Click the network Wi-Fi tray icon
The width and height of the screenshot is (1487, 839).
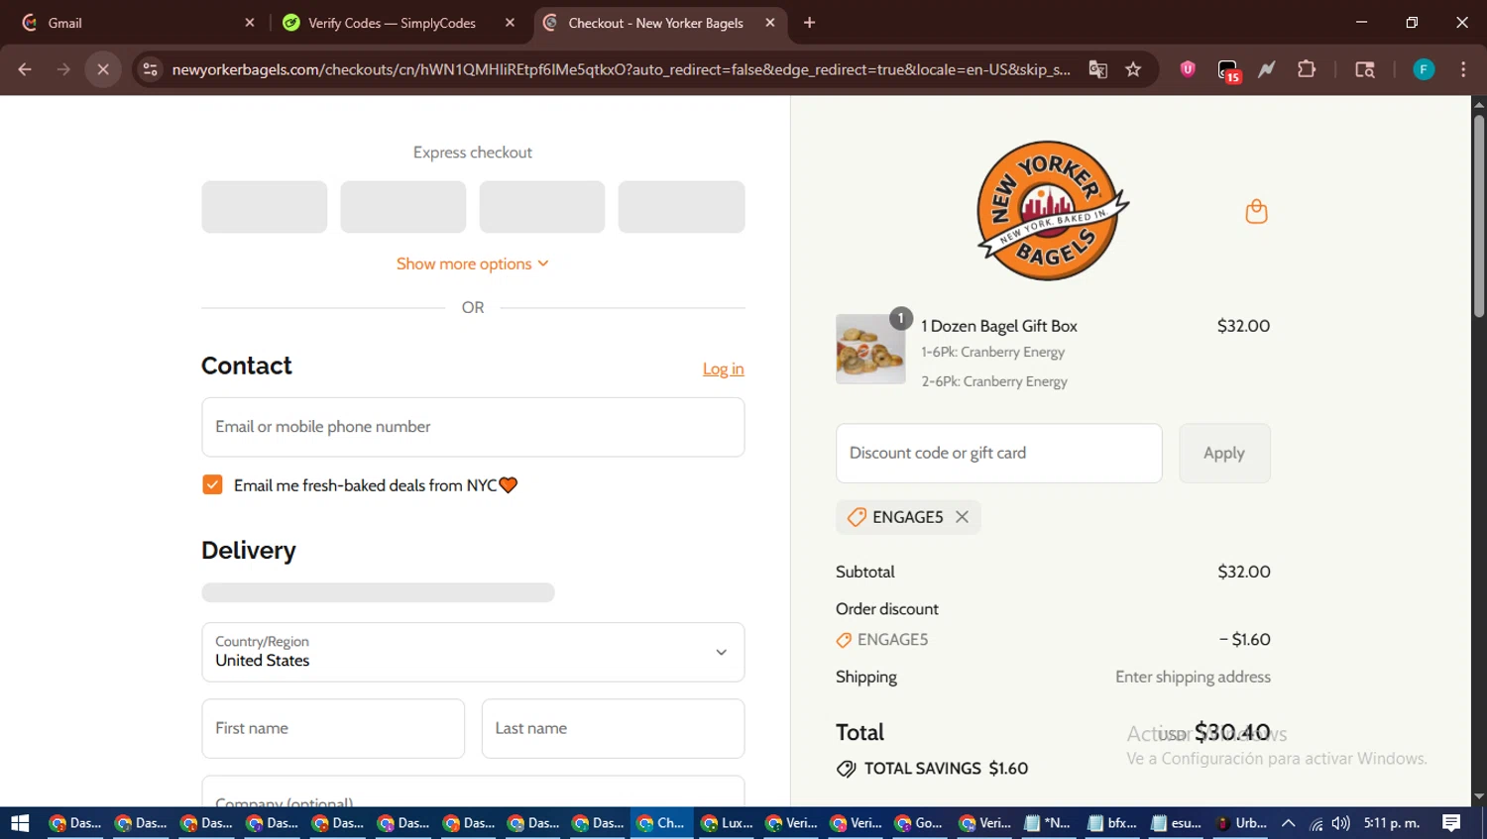click(x=1315, y=823)
